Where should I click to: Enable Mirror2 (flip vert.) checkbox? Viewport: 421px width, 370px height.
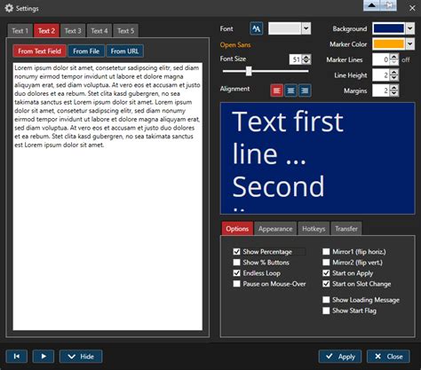point(326,263)
